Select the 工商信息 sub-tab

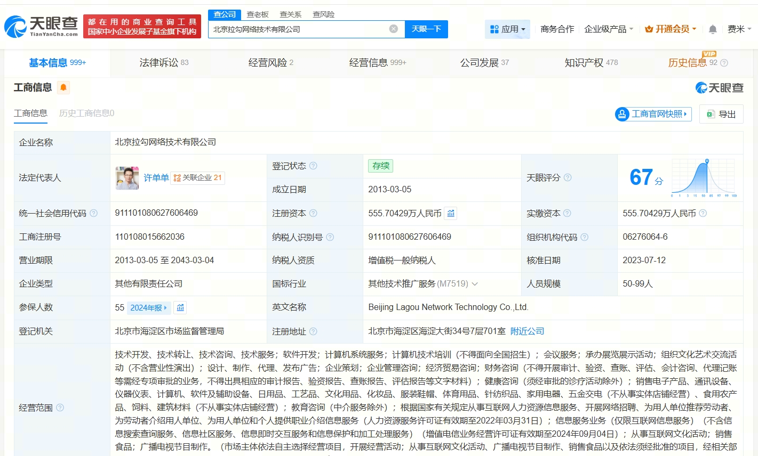[30, 113]
